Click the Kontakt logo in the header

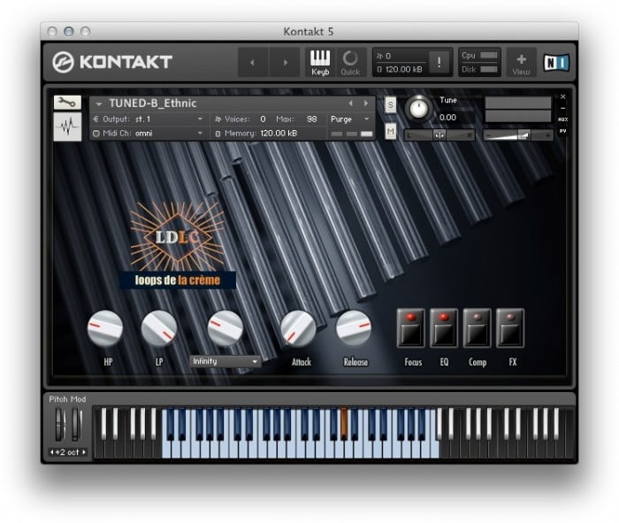click(112, 62)
